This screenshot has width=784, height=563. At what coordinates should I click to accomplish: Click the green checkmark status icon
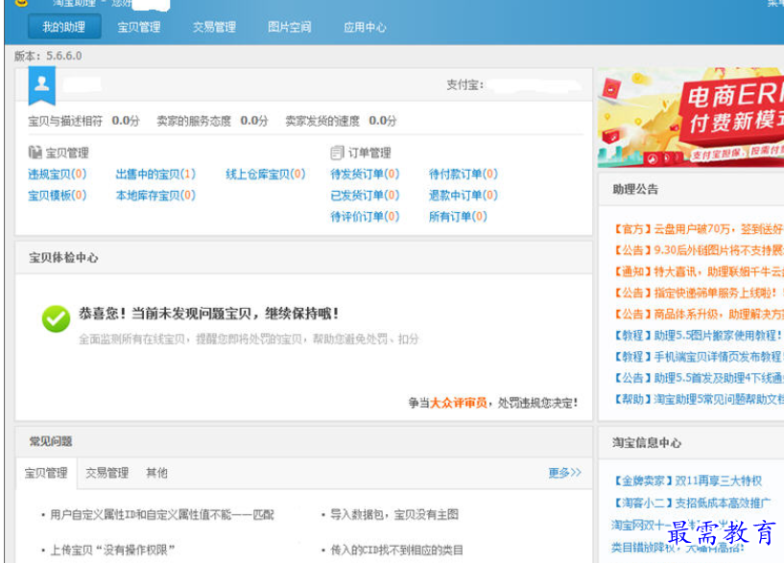[56, 318]
